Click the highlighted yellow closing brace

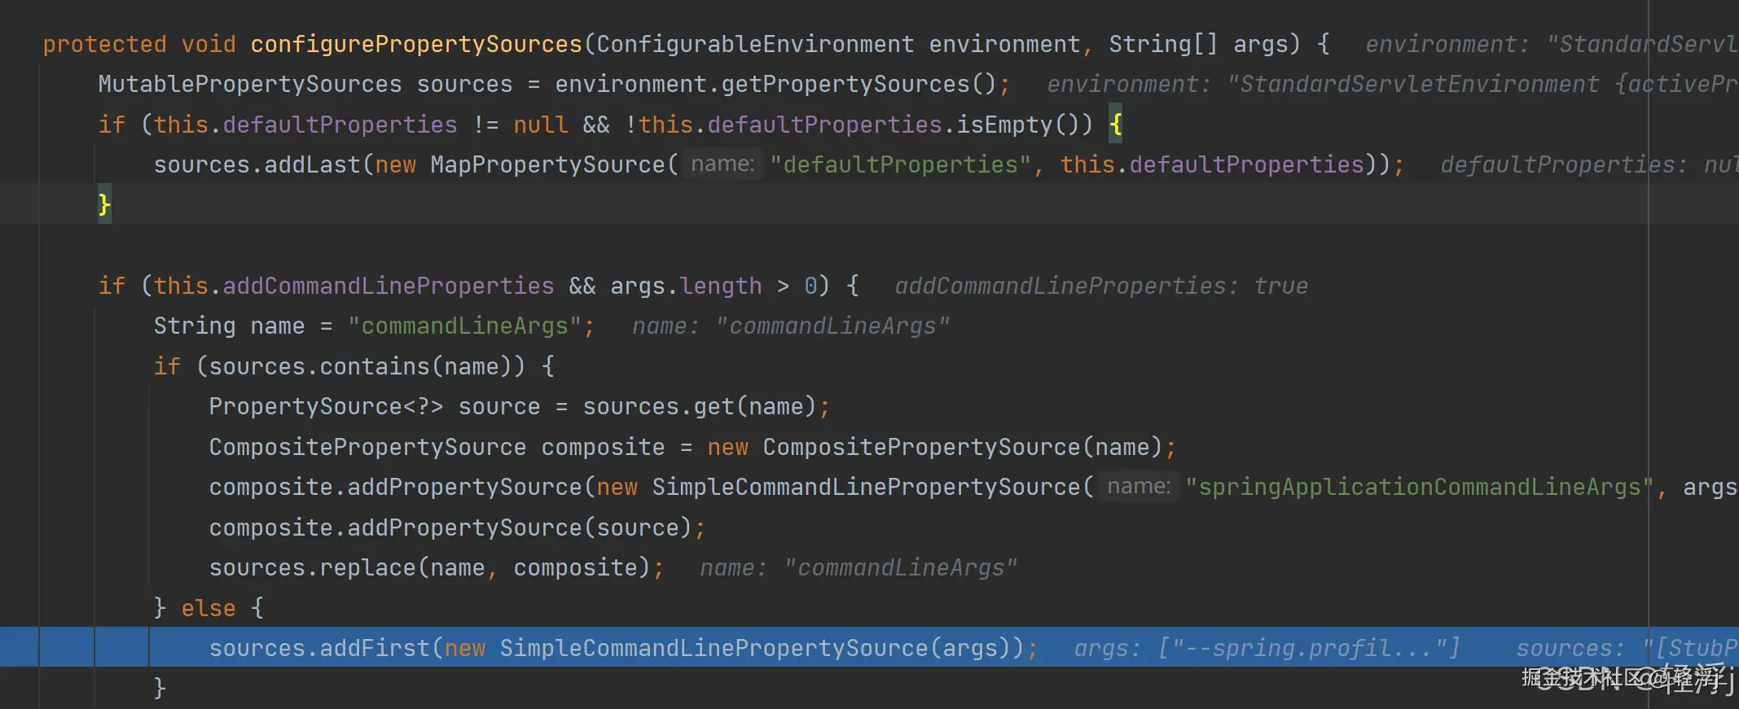pos(104,204)
